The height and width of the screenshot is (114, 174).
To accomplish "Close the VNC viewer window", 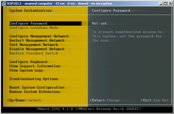I will (x=170, y=3).
